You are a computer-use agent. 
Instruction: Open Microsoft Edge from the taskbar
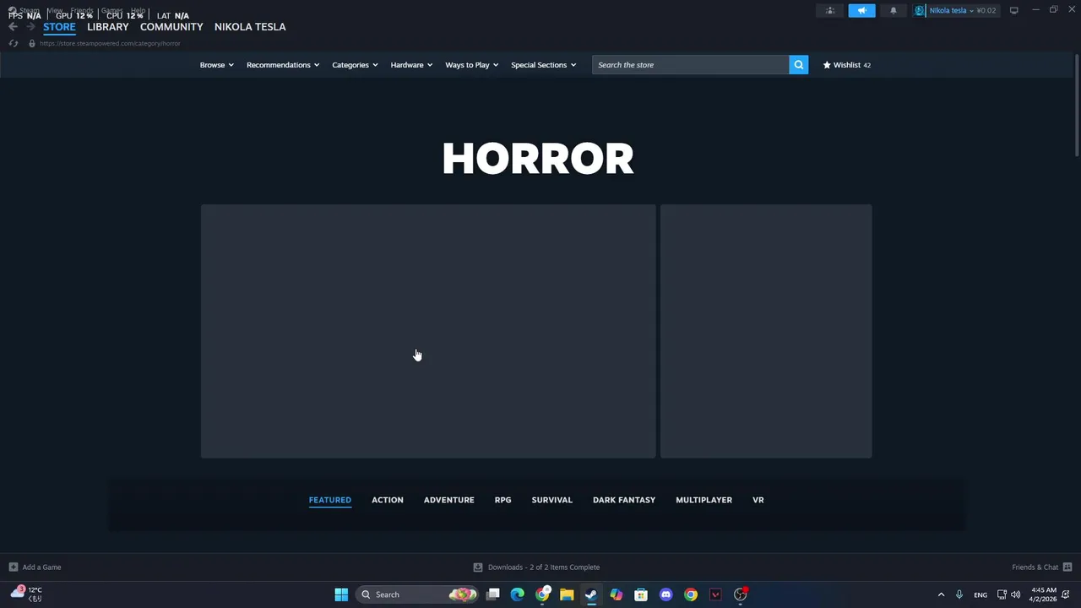pos(518,594)
